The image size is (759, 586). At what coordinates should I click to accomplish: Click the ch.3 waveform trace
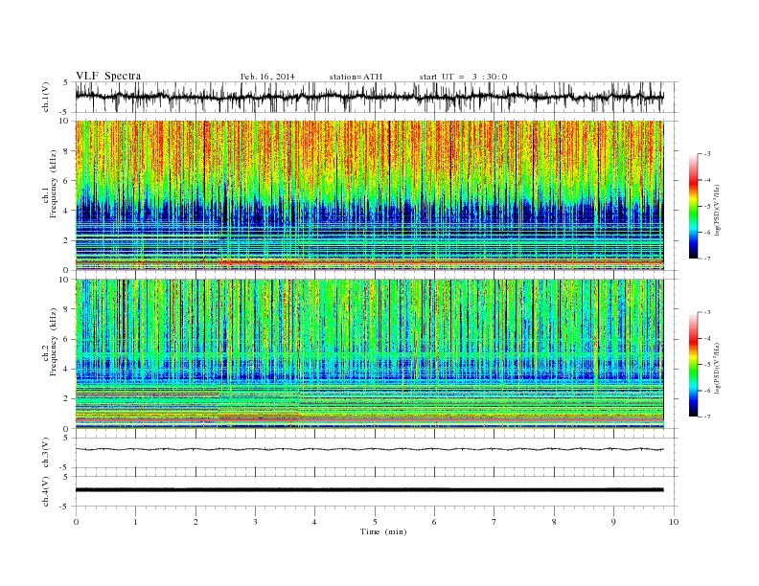tap(369, 449)
